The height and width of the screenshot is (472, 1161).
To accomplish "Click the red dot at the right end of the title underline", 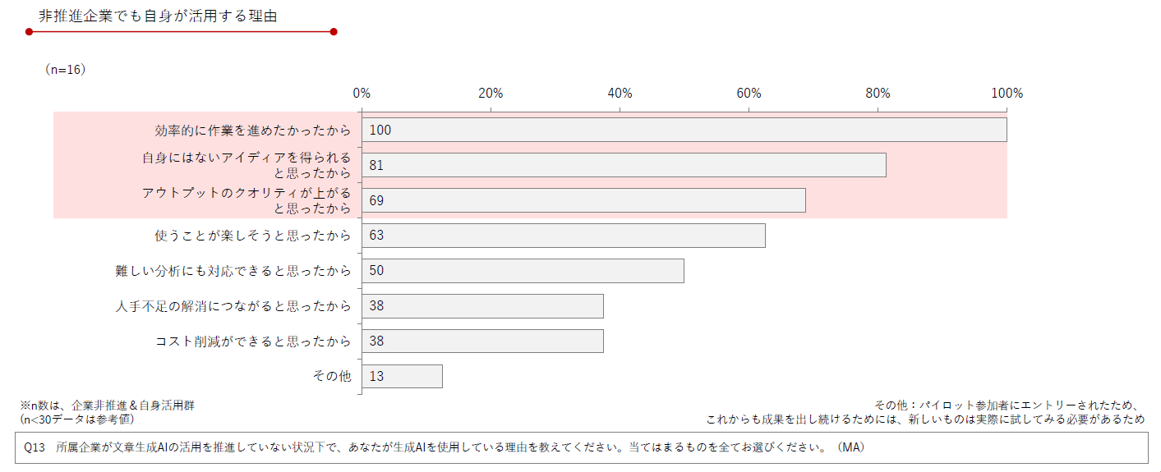I will 334,32.
